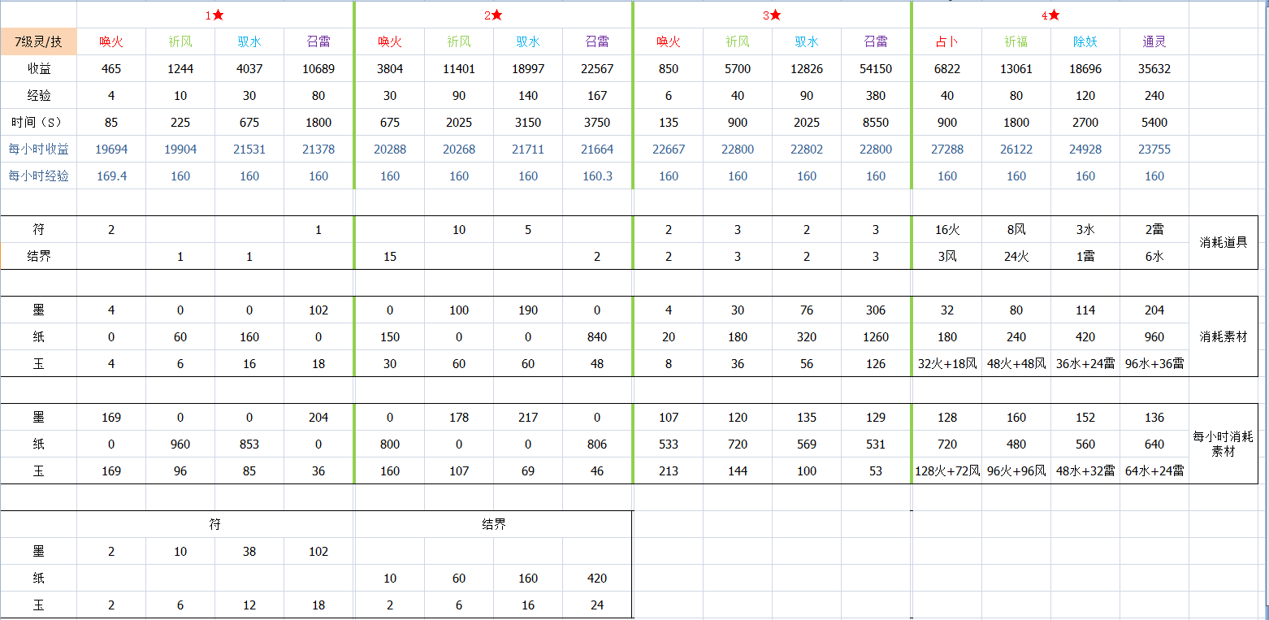This screenshot has width=1269, height=620.
Task: Select the 每小时消耗素材 label
Action: [1224, 444]
